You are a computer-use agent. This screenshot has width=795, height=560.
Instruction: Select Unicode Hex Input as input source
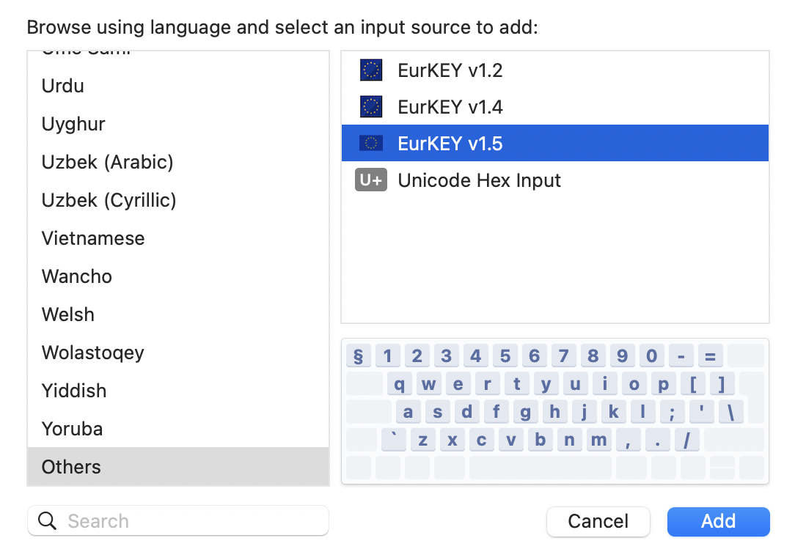tap(479, 180)
